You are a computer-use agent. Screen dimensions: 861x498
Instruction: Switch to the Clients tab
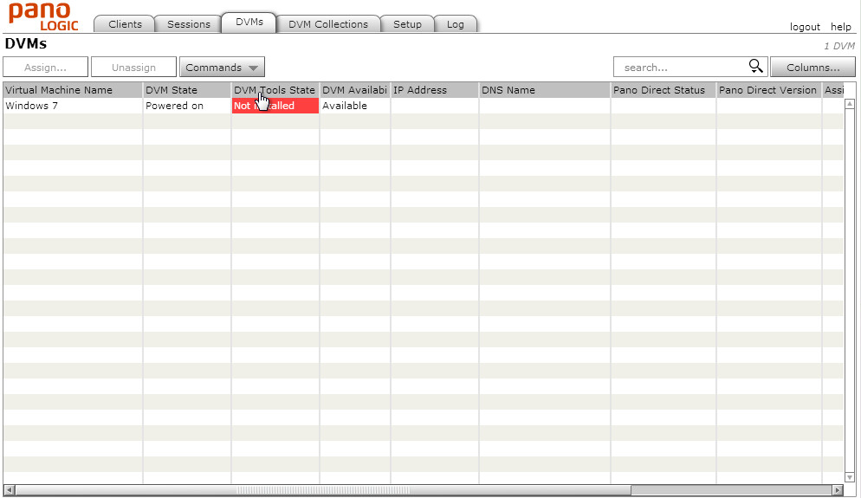tap(125, 24)
